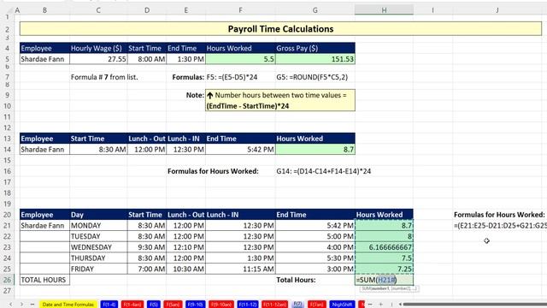Switch to the F(5) sheet tab
The width and height of the screenshot is (547, 308).
154,305
